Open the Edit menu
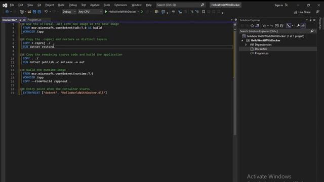The image size is (324, 182). pyautogui.click(x=21, y=5)
